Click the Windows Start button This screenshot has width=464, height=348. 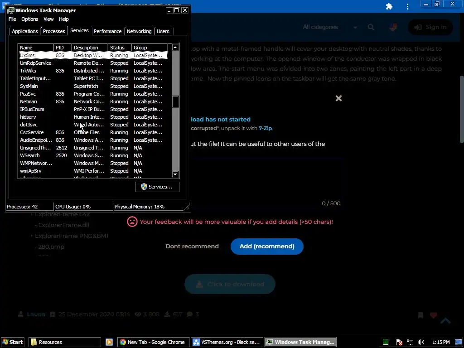click(x=12, y=342)
